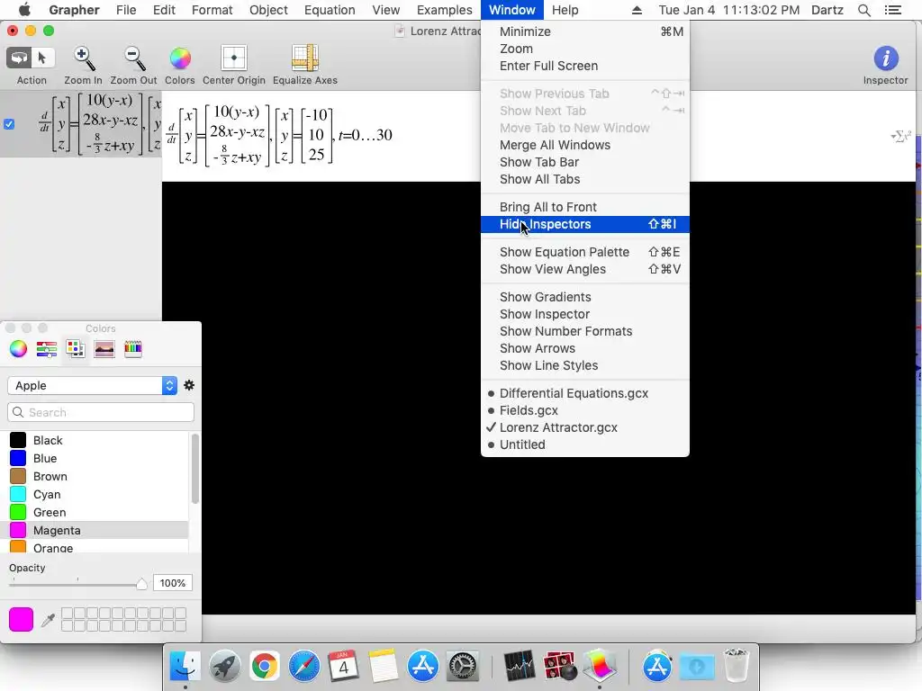922x691 pixels.
Task: Select the arrow pointer Action tool
Action: [42, 58]
